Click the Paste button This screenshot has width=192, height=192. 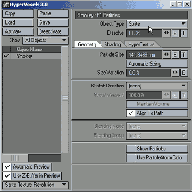53,13
